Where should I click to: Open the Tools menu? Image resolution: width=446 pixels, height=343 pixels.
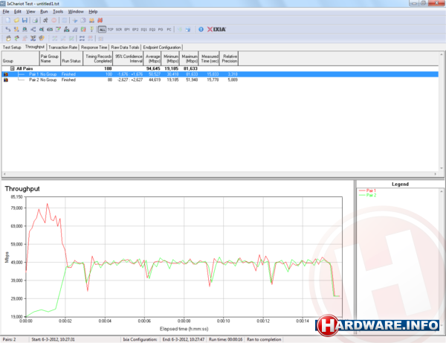(58, 12)
